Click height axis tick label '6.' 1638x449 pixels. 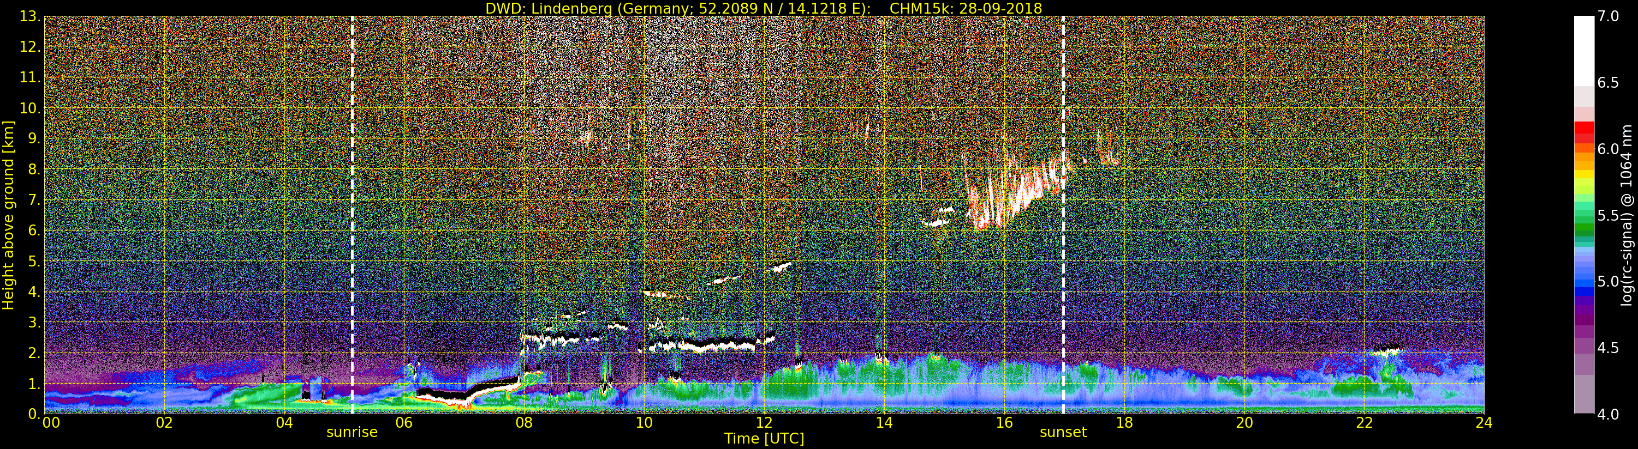pos(34,230)
